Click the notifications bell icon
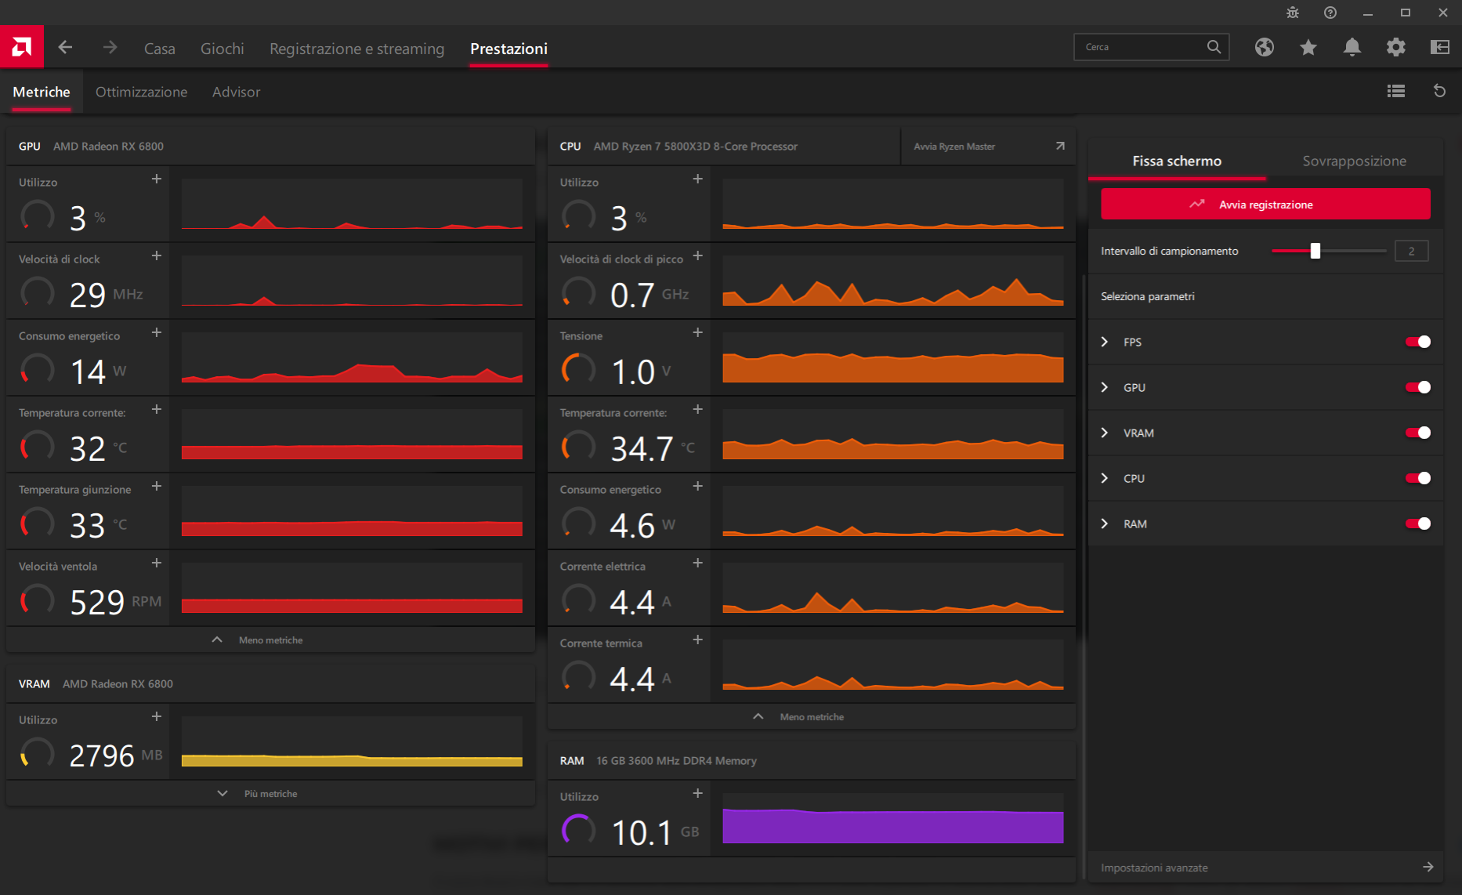Viewport: 1462px width, 895px height. pos(1352,47)
